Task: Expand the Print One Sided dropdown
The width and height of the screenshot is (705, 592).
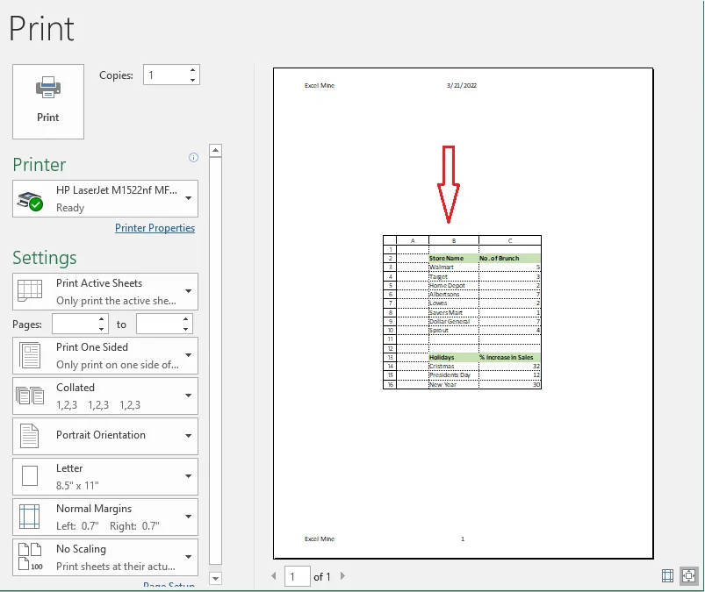Action: (105, 355)
